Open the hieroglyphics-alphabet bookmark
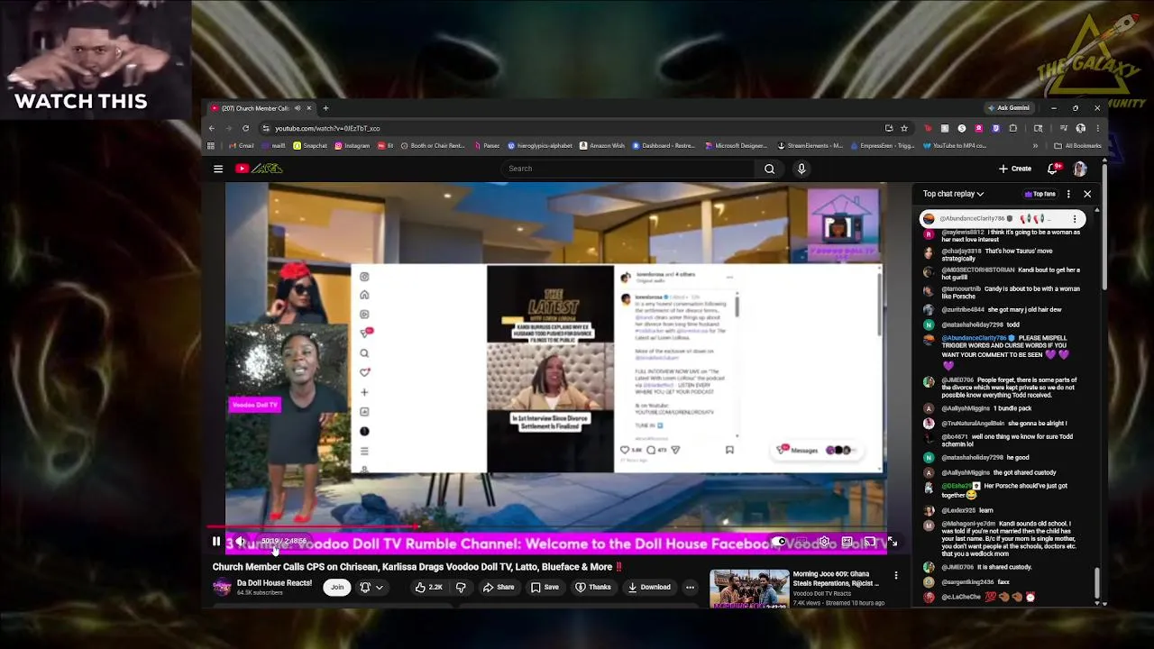1154x649 pixels. pyautogui.click(x=541, y=146)
